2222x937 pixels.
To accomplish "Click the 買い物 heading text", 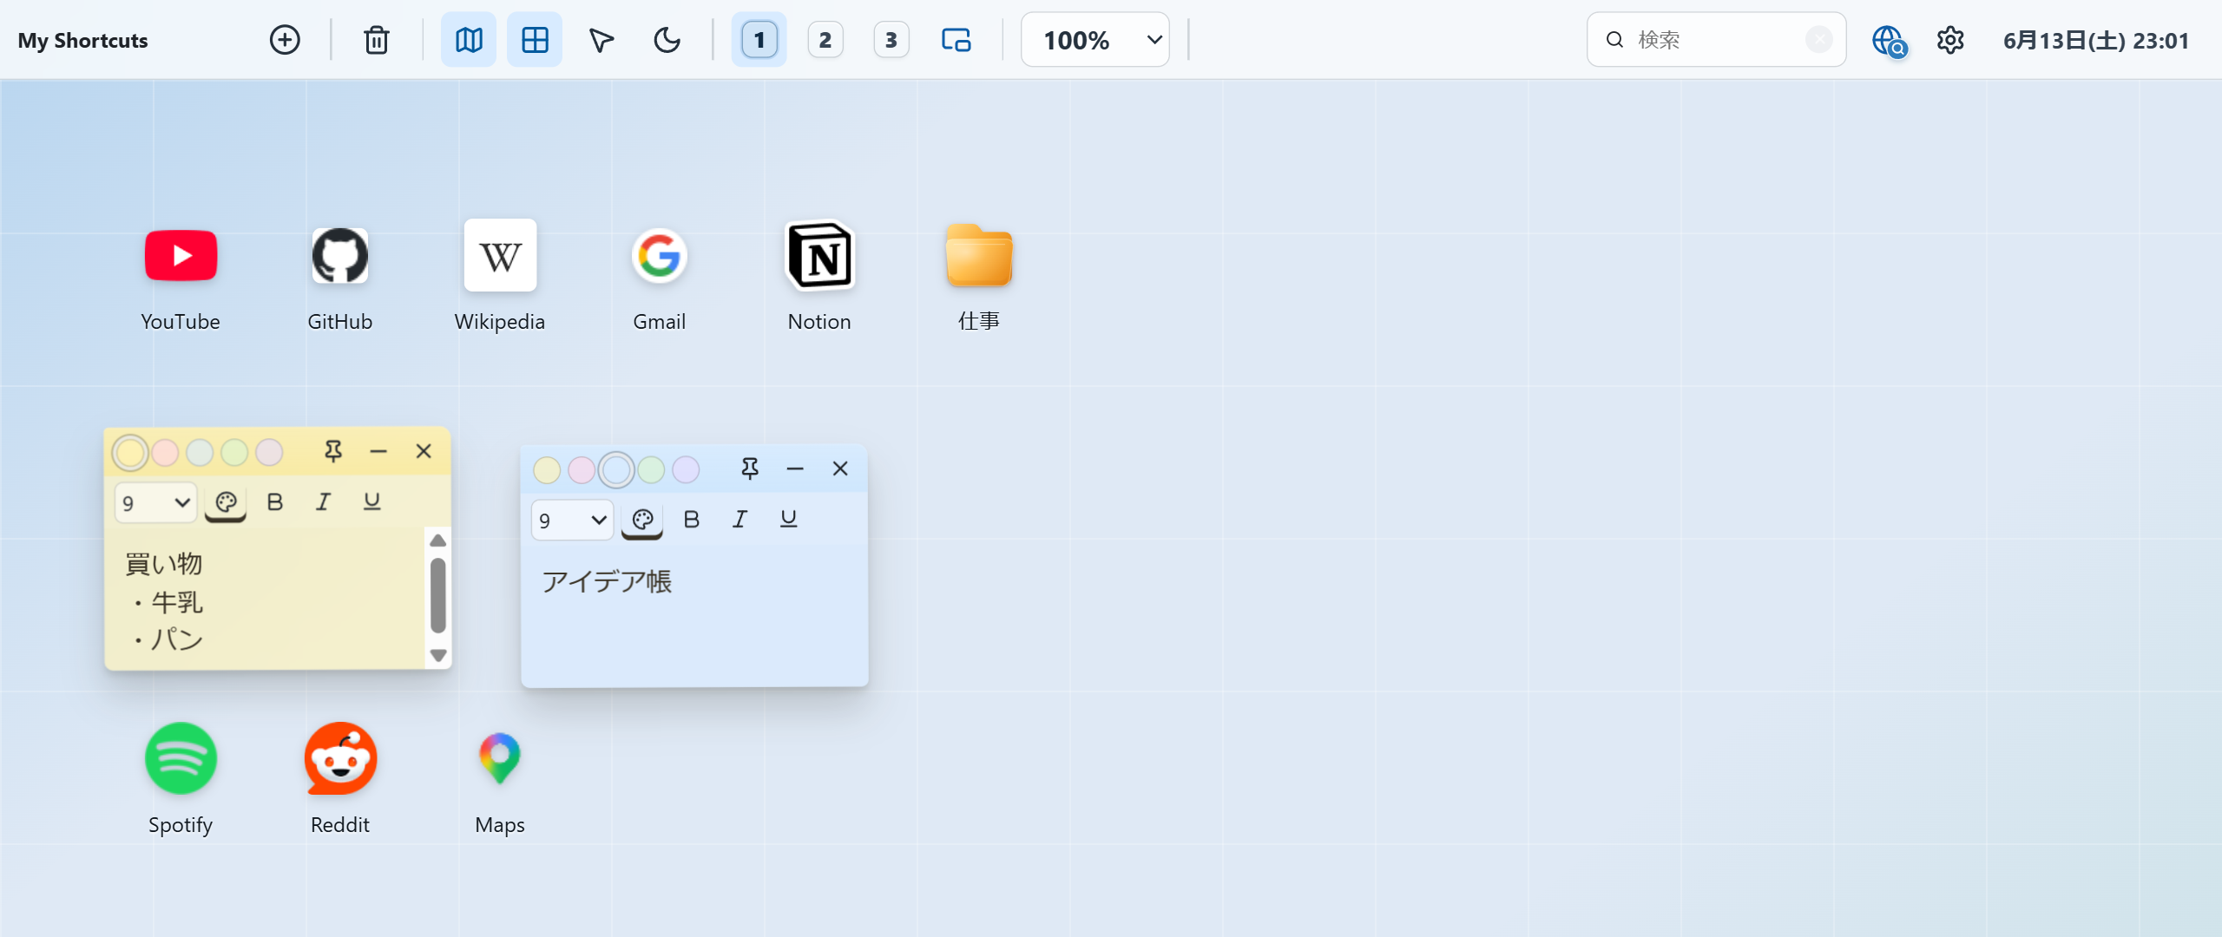I will [x=164, y=564].
